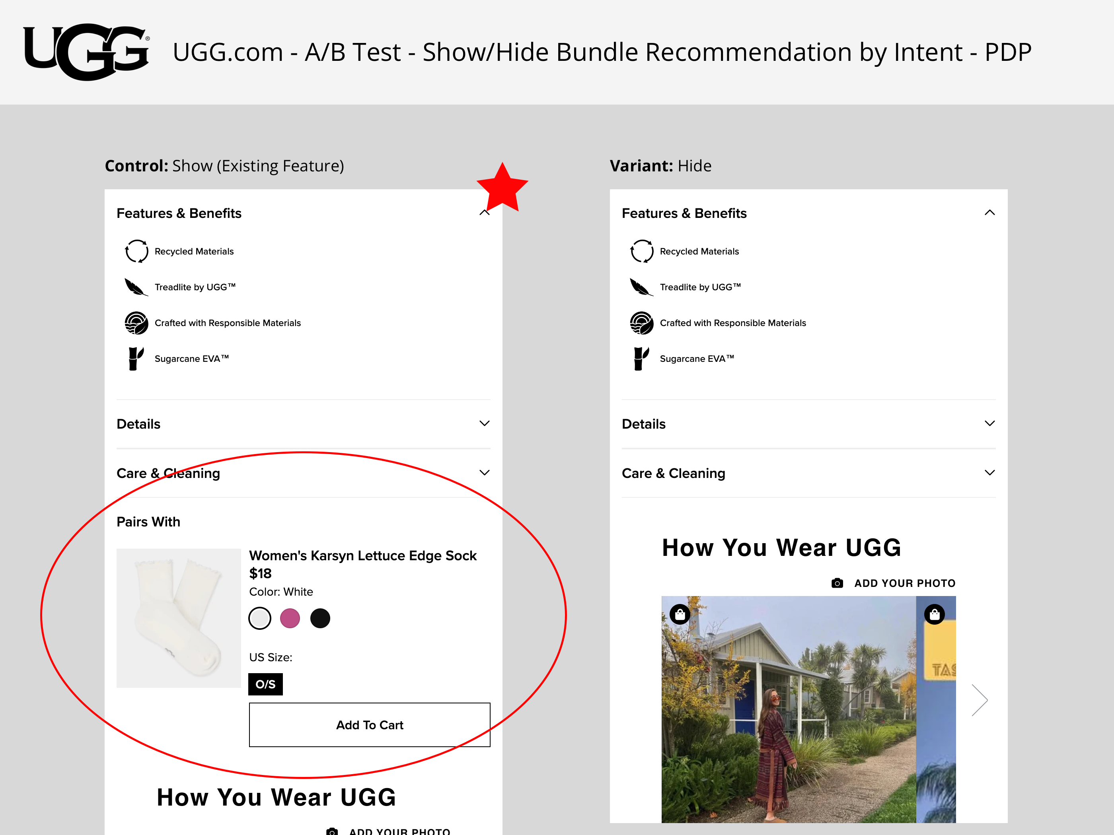
Task: Collapse the Features & Benefits section in Control column
Action: (x=485, y=212)
